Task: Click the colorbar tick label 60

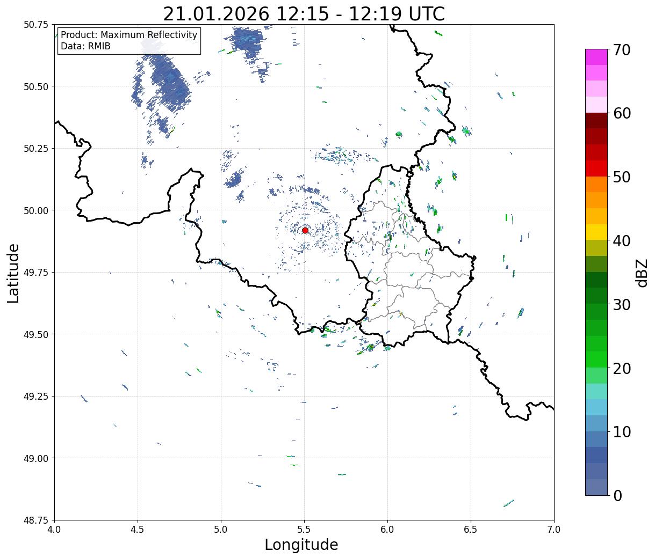Action: coord(622,113)
